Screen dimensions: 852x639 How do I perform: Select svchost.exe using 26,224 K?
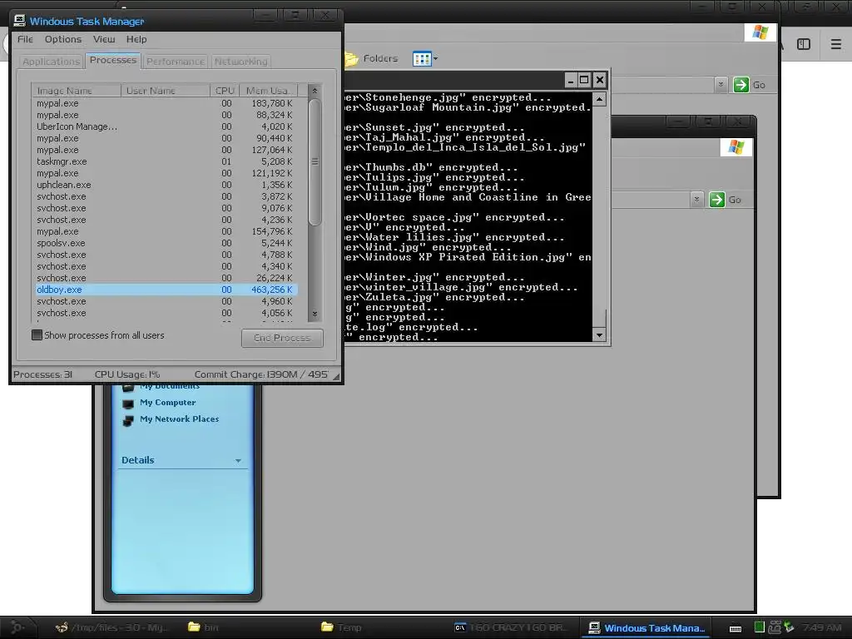tap(166, 278)
